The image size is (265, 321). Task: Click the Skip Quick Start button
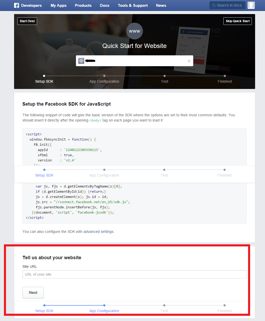point(238,21)
